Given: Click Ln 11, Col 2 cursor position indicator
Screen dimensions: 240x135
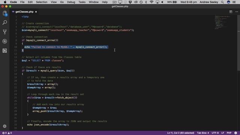Looking at the screenshot, I should pyautogui.click(x=181, y=133).
